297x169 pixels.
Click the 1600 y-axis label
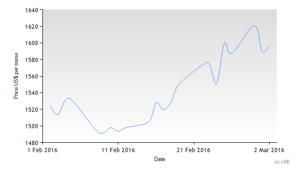(32, 43)
